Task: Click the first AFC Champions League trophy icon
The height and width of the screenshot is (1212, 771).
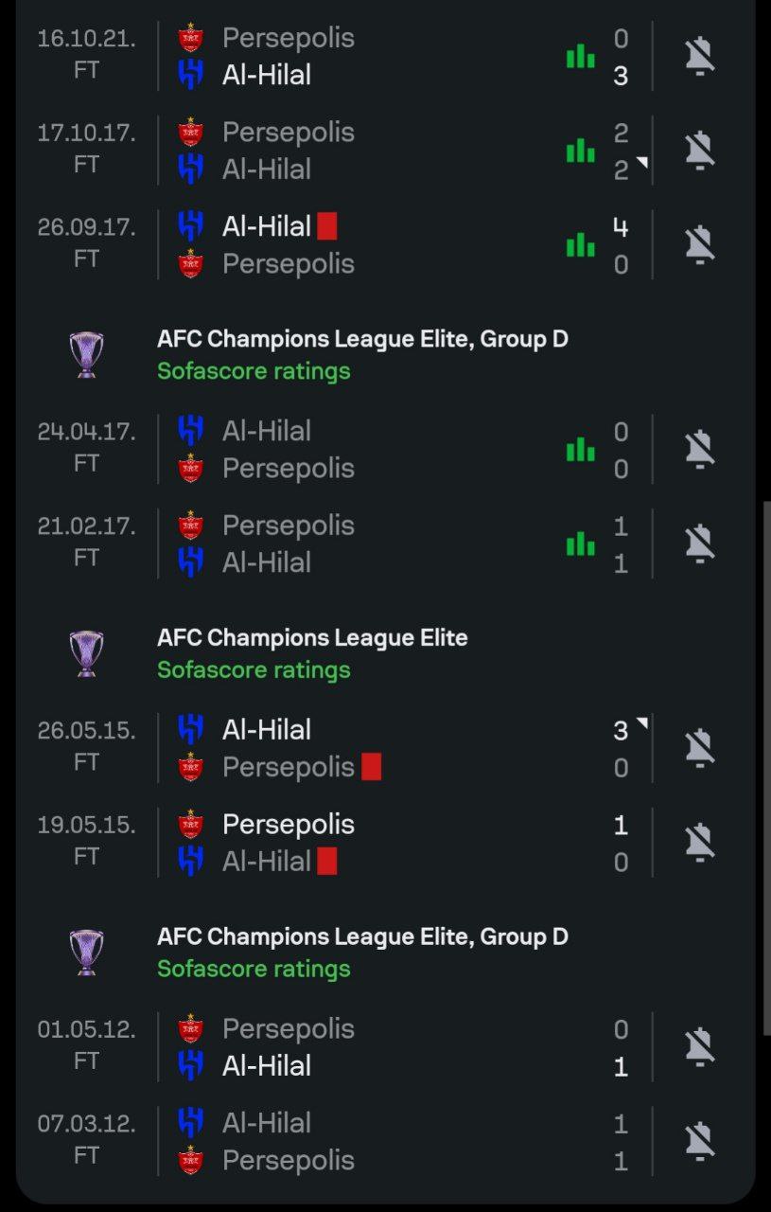Action: click(87, 355)
